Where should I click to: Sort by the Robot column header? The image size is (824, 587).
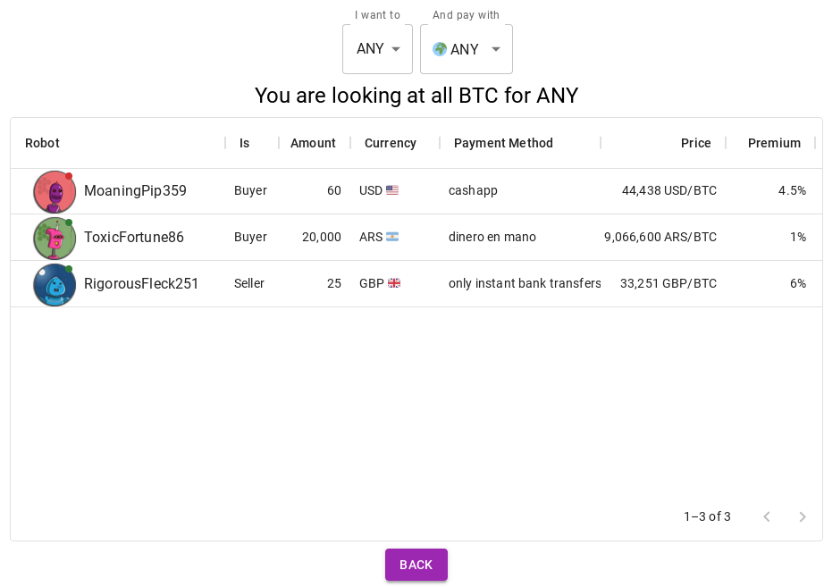42,143
